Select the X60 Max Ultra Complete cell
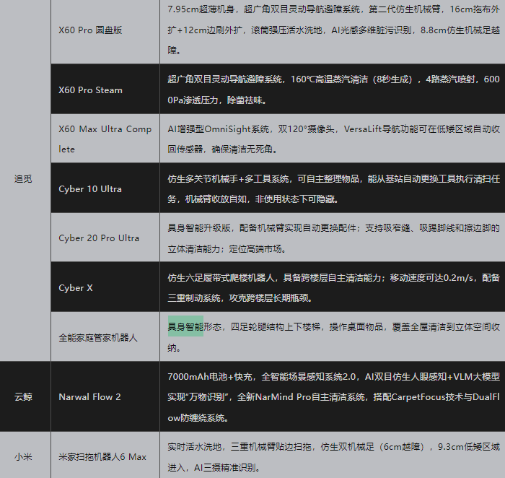Viewport: 505px width, 478px height. [x=105, y=139]
